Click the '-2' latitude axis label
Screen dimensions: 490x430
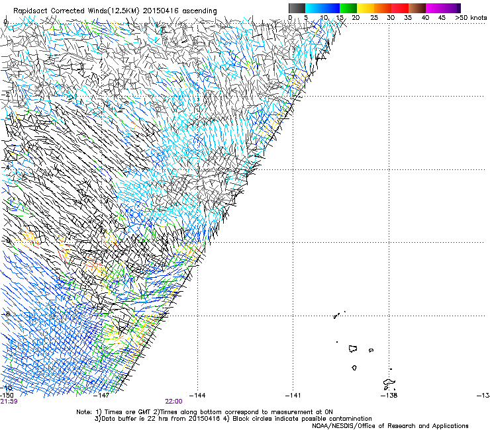6,95
